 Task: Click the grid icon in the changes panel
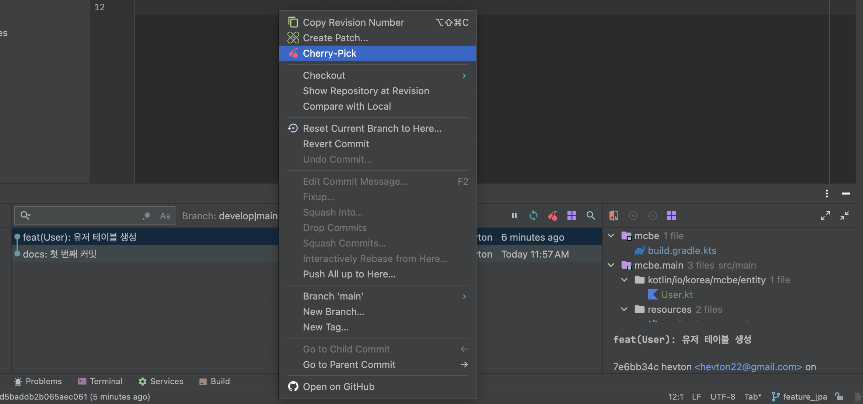tap(671, 216)
